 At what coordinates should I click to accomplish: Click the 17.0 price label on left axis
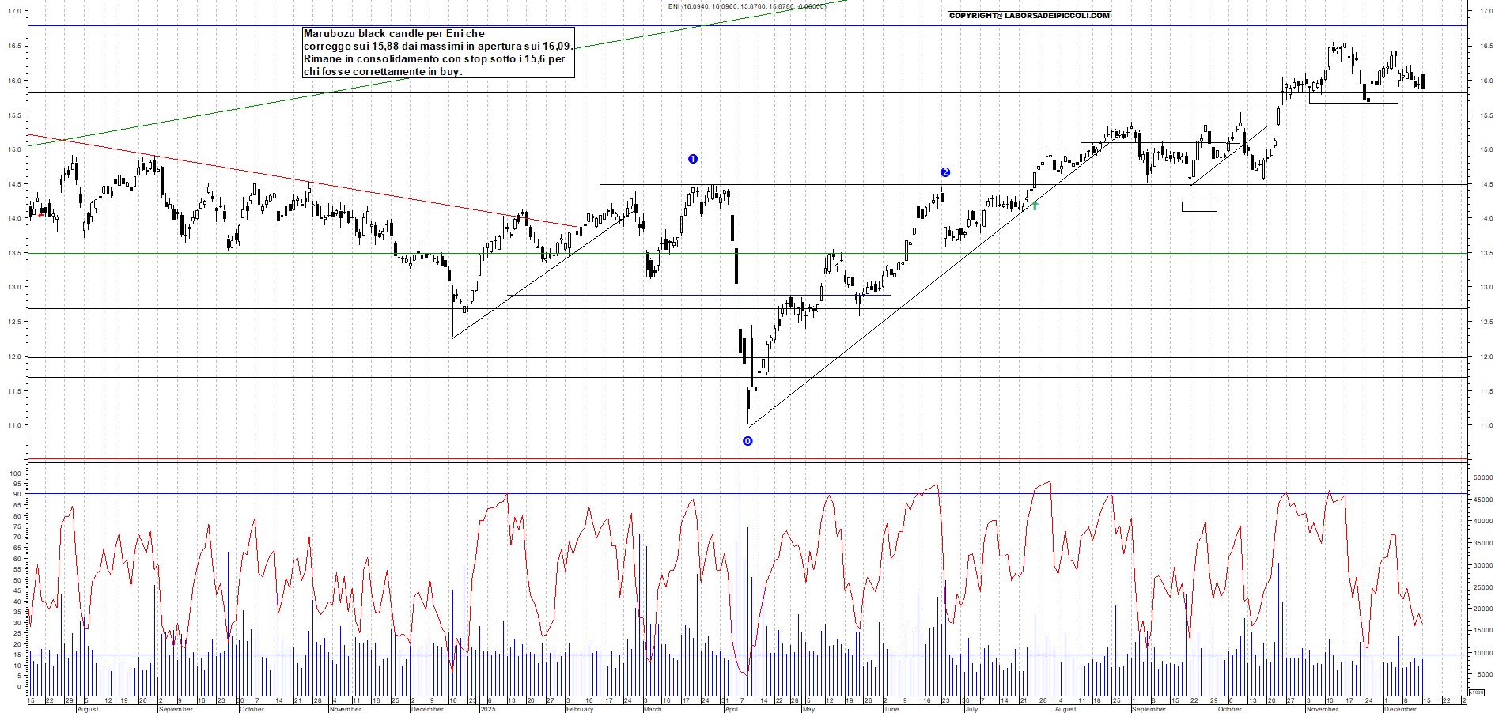point(14,12)
